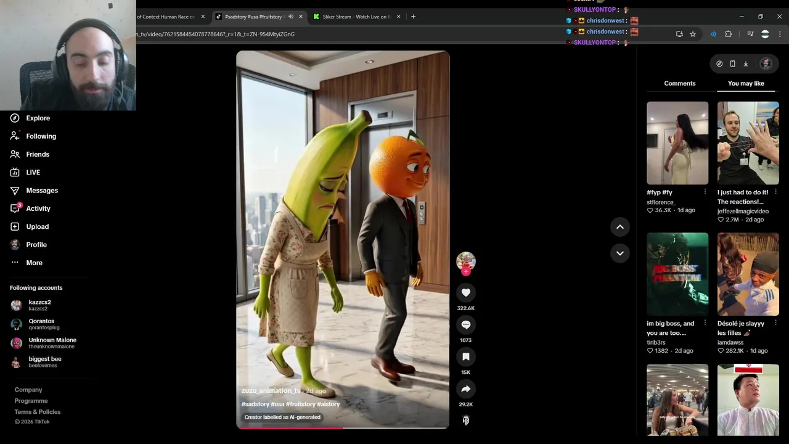Click the tirib3rs username under the thumbnail
789x444 pixels.
click(656, 342)
